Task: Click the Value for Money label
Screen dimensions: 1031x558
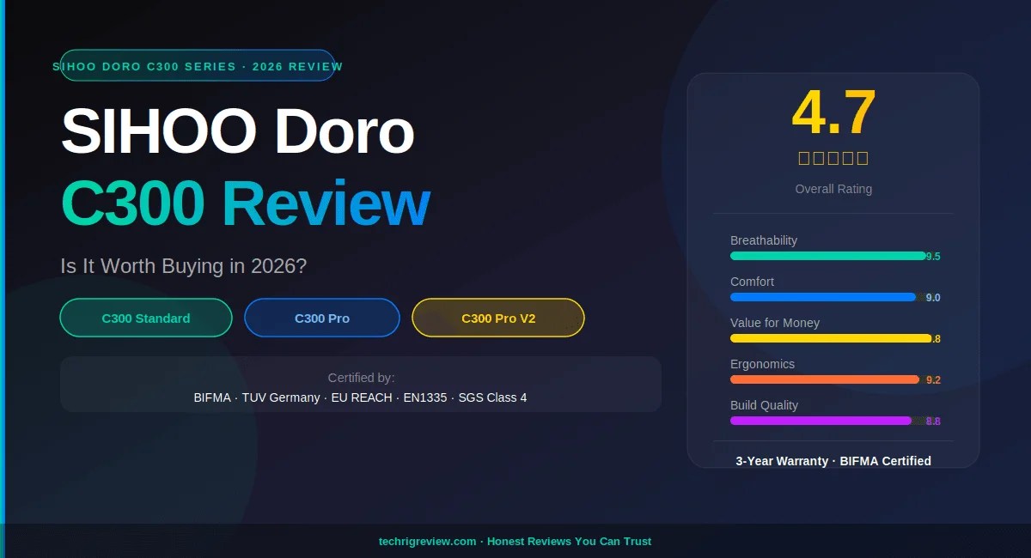Action: pos(775,323)
